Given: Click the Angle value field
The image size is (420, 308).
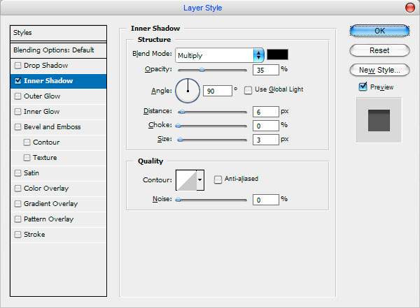Looking at the screenshot, I should pyautogui.click(x=218, y=91).
